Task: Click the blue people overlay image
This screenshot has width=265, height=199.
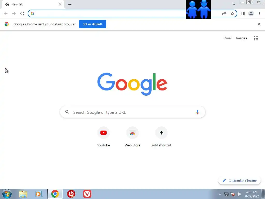Action: [x=198, y=9]
